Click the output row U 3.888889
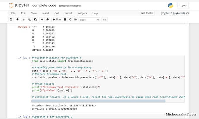The image size is (199, 119). coord(43,30)
